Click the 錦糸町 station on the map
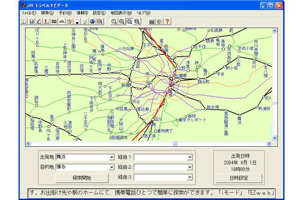Screen dimensions: 303x200 point(198,79)
